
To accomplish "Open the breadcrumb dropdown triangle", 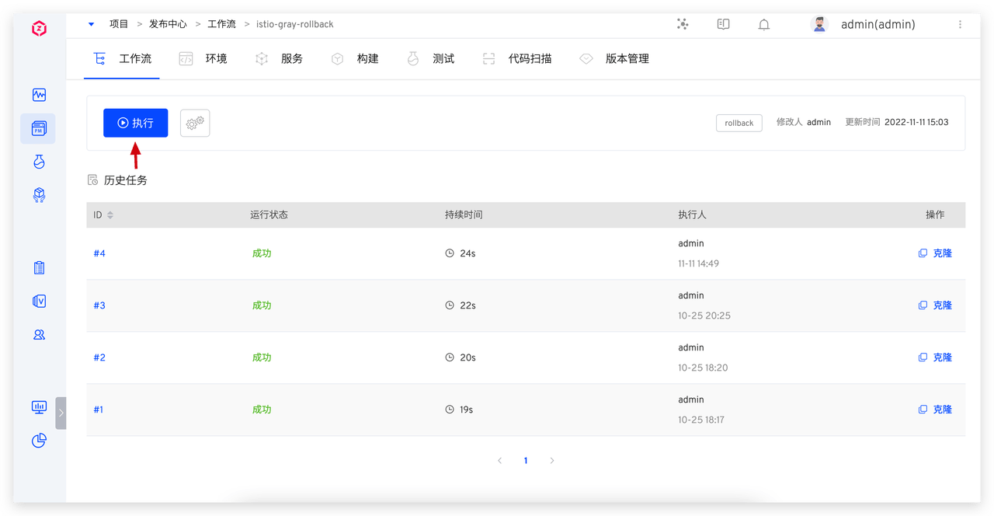I will pos(92,24).
